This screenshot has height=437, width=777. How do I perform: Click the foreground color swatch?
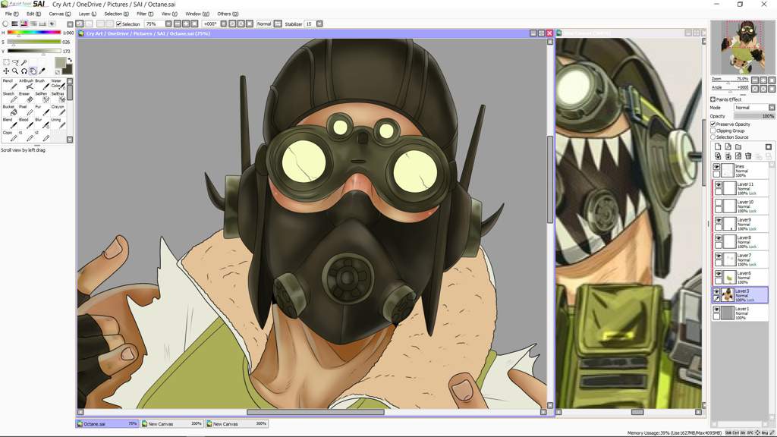61,62
